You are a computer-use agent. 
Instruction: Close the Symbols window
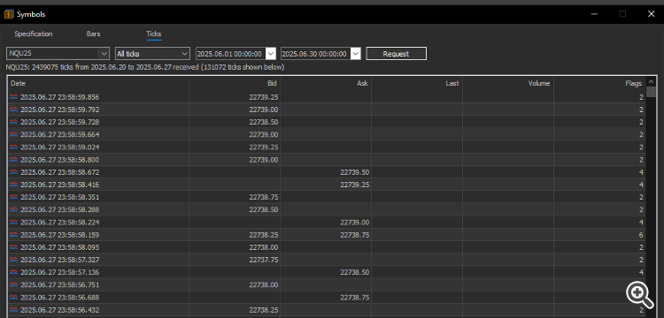pyautogui.click(x=652, y=14)
